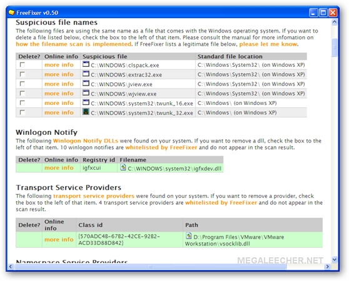Viewport: 349px width, 281px height.
Task: Select the C:\WINDOWS\clspack.exe path text
Action: click(x=125, y=66)
